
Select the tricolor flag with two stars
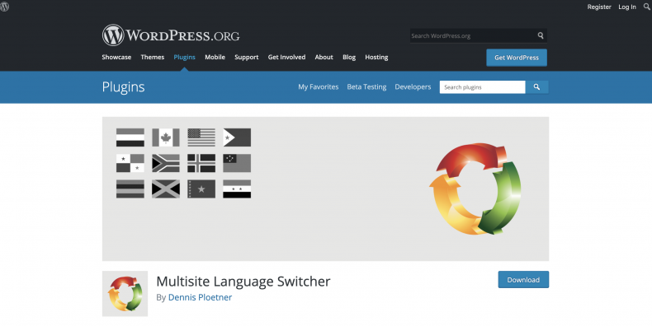237,189
